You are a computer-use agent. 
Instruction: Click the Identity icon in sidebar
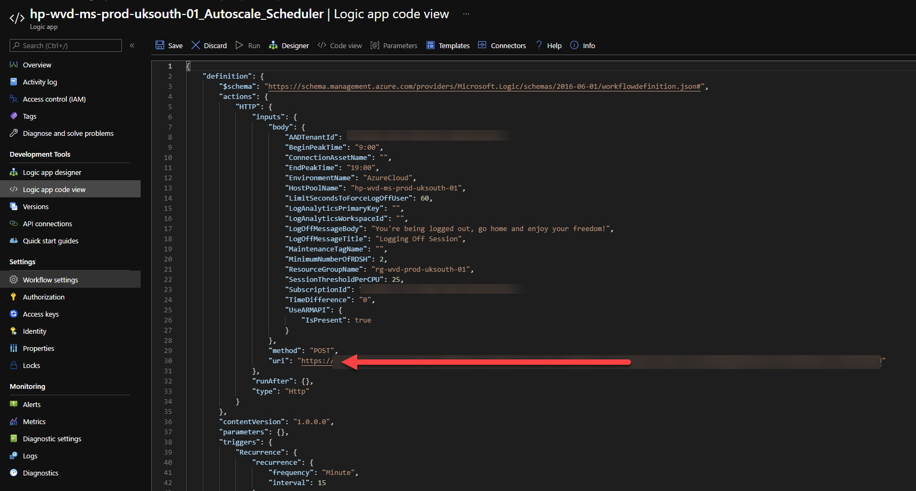click(14, 331)
